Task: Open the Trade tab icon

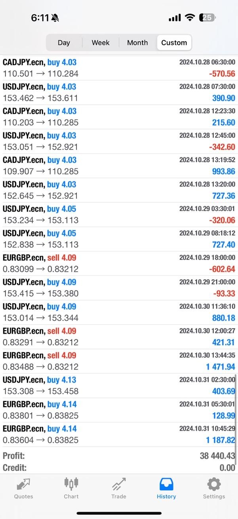Action: (x=119, y=484)
